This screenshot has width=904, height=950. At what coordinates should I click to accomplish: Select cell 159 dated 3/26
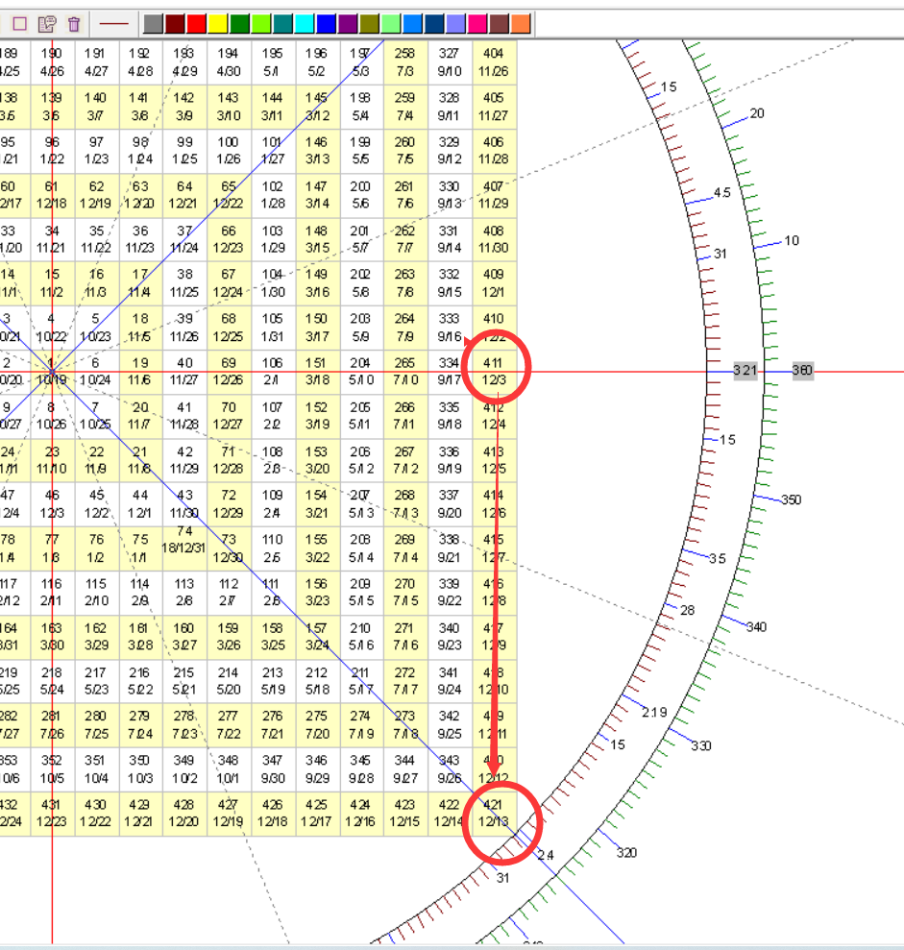[x=229, y=637]
